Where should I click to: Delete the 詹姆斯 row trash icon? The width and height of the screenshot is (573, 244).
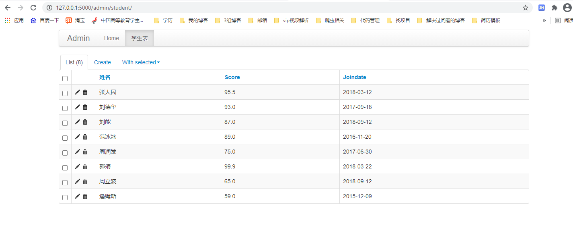[85, 196]
